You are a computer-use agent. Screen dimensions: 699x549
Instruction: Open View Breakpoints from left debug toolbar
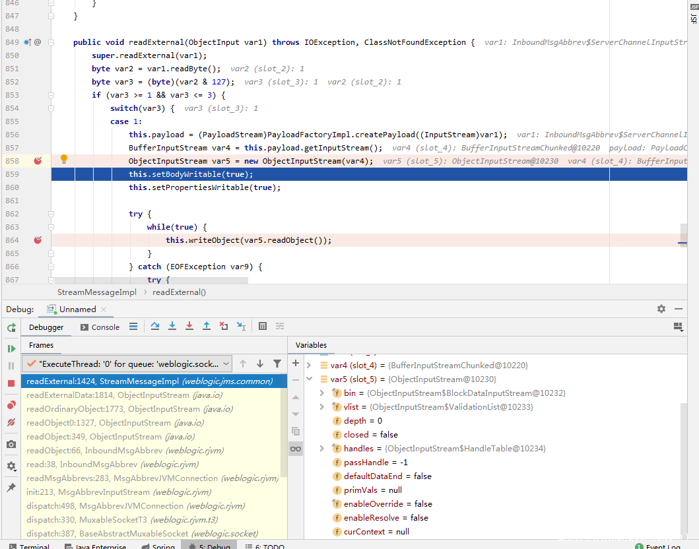(11, 404)
